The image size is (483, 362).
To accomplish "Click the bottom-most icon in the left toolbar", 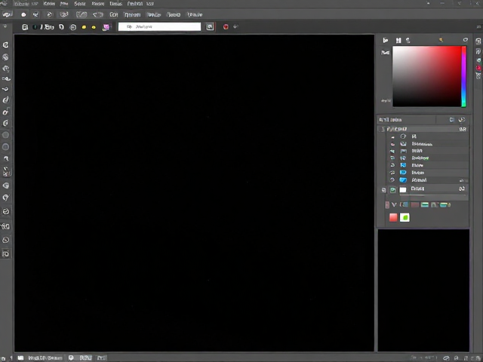I will point(5,254).
